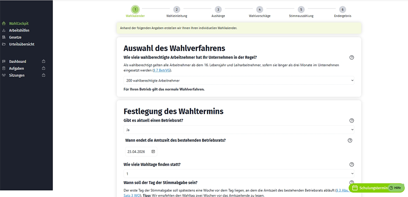Open help for Tag der Stimmabgabe
408x197 pixels.
pos(352,182)
